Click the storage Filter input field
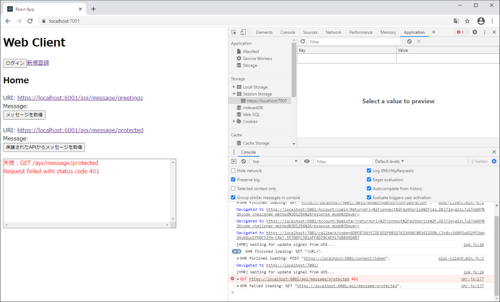Image resolution: width=500 pixels, height=302 pixels. [355, 42]
